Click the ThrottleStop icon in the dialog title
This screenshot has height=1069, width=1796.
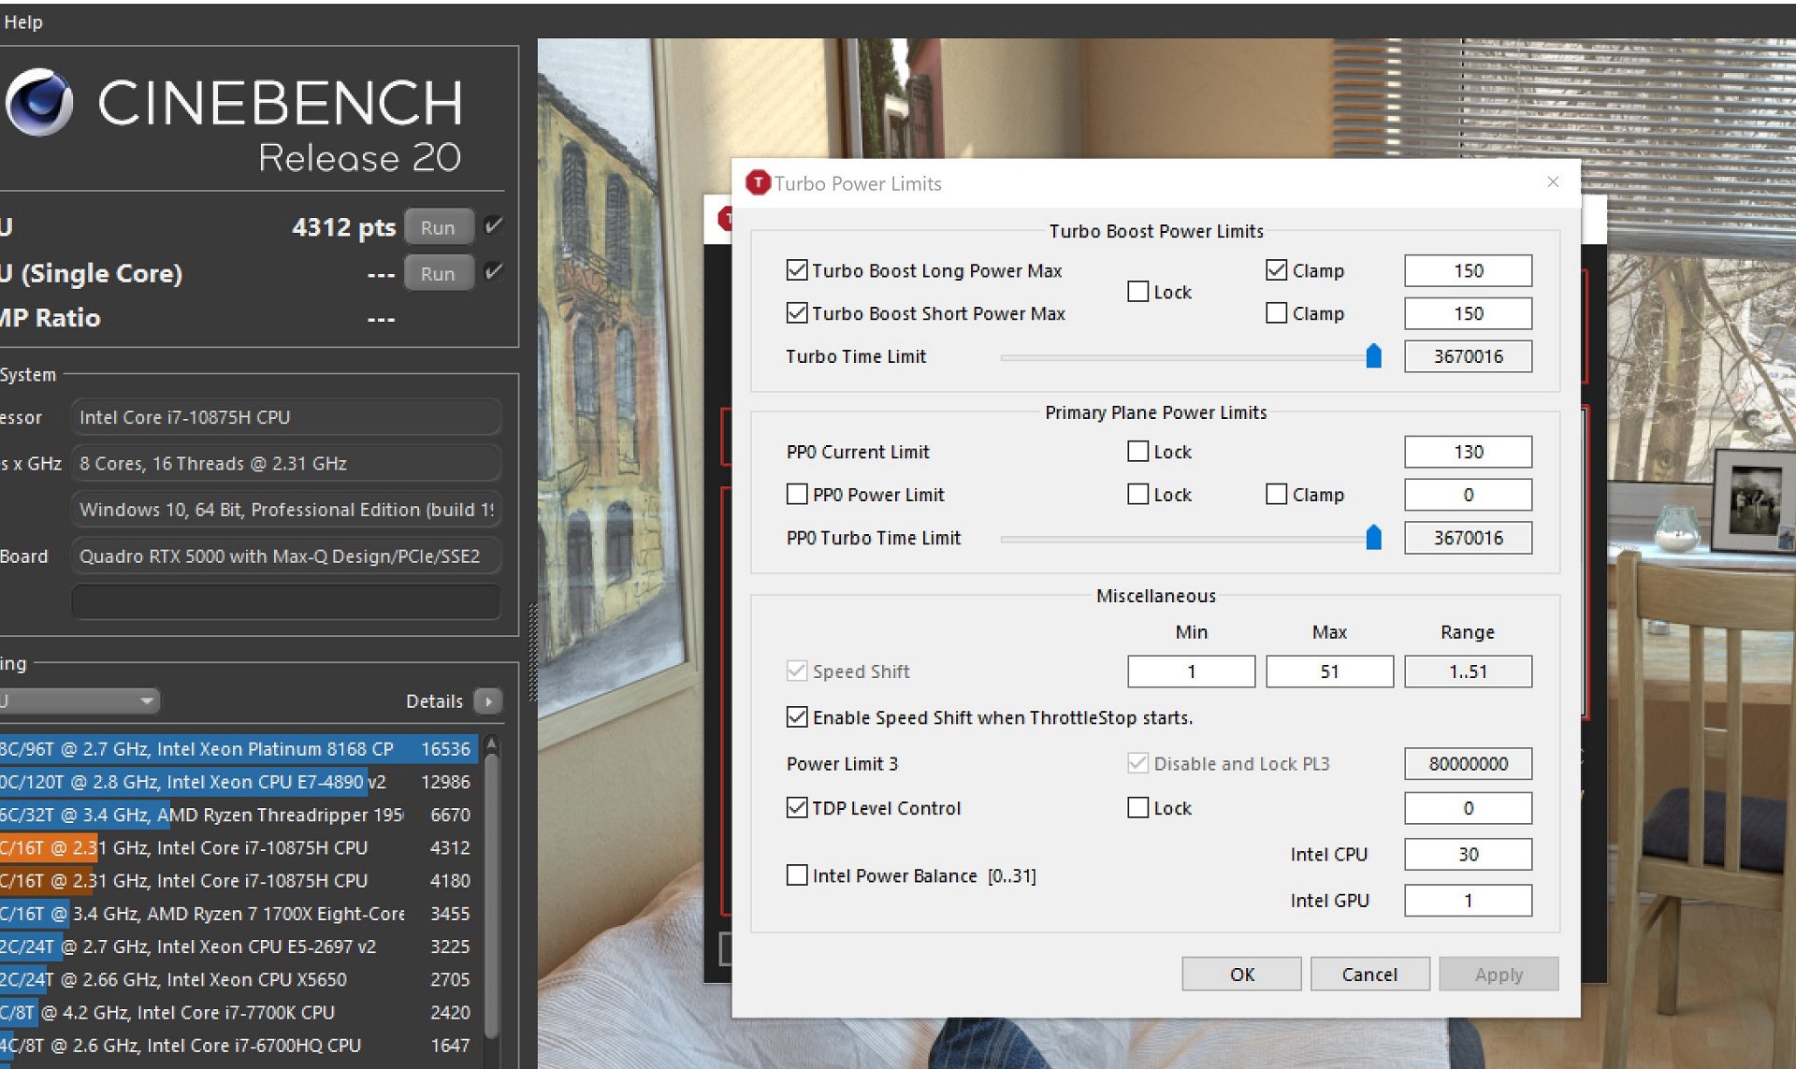tap(757, 182)
